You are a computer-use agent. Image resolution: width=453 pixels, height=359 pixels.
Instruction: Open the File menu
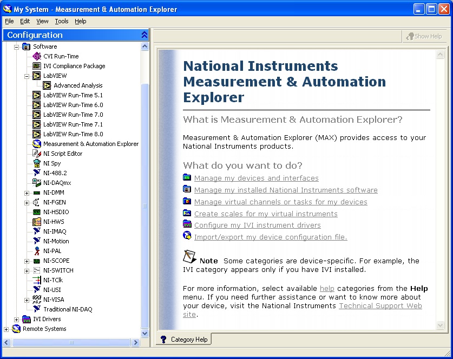click(9, 21)
